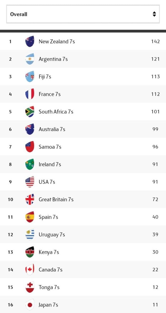
Task: Open the Spain 7s team link
Action: click(x=48, y=217)
